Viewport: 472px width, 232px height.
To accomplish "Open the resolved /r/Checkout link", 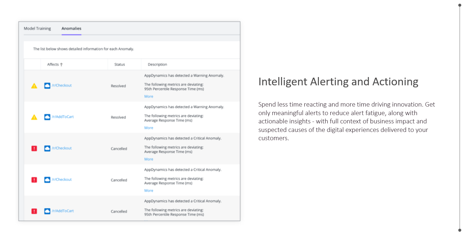I will [62, 86].
